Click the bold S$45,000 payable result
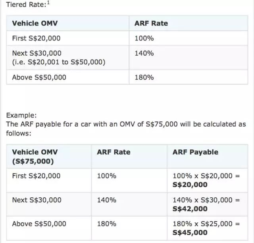Image resolution: width=254 pixels, height=243 pixels. (x=190, y=233)
